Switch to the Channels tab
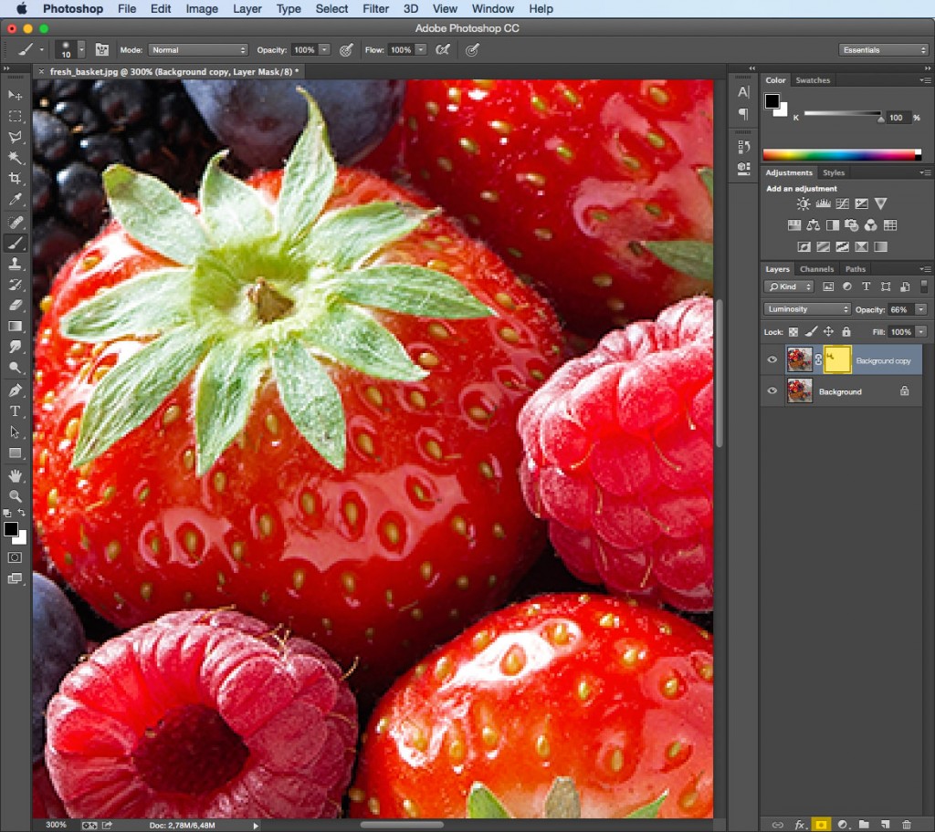The width and height of the screenshot is (935, 832). 817,269
